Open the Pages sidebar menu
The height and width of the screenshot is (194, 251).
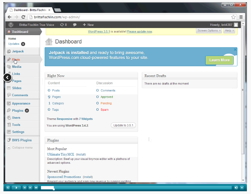[22, 81]
